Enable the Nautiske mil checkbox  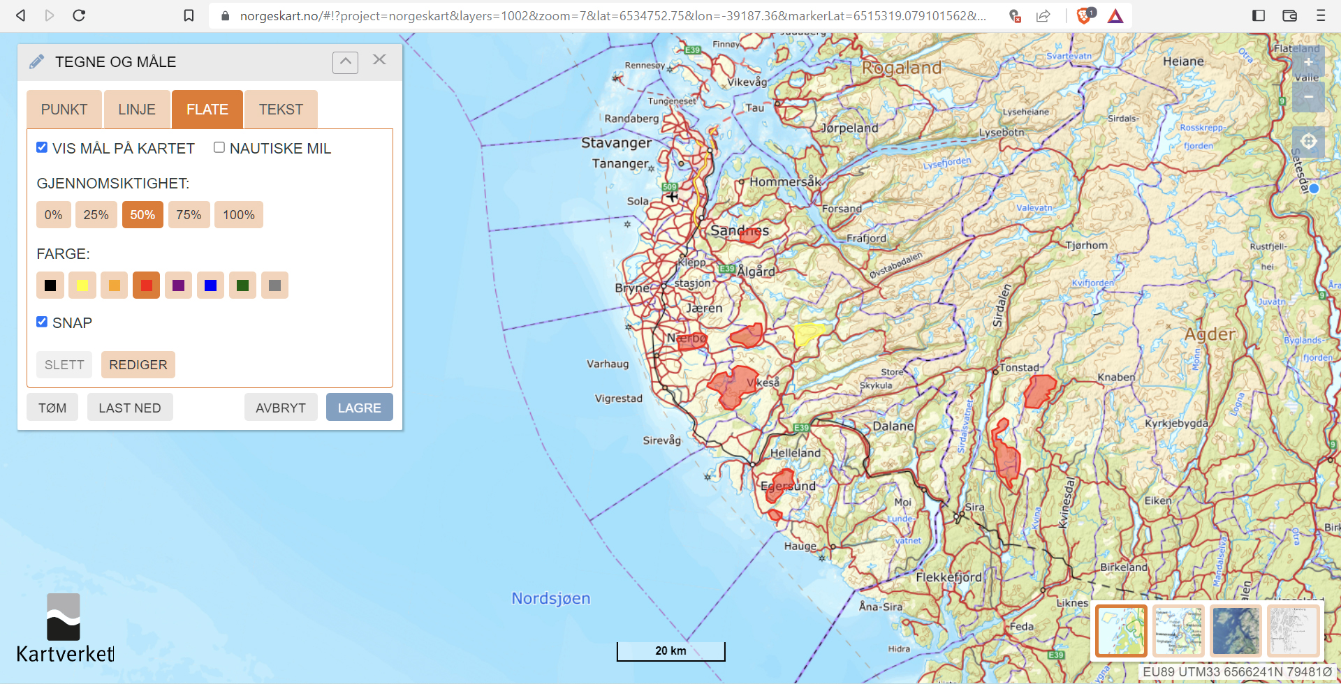219,147
